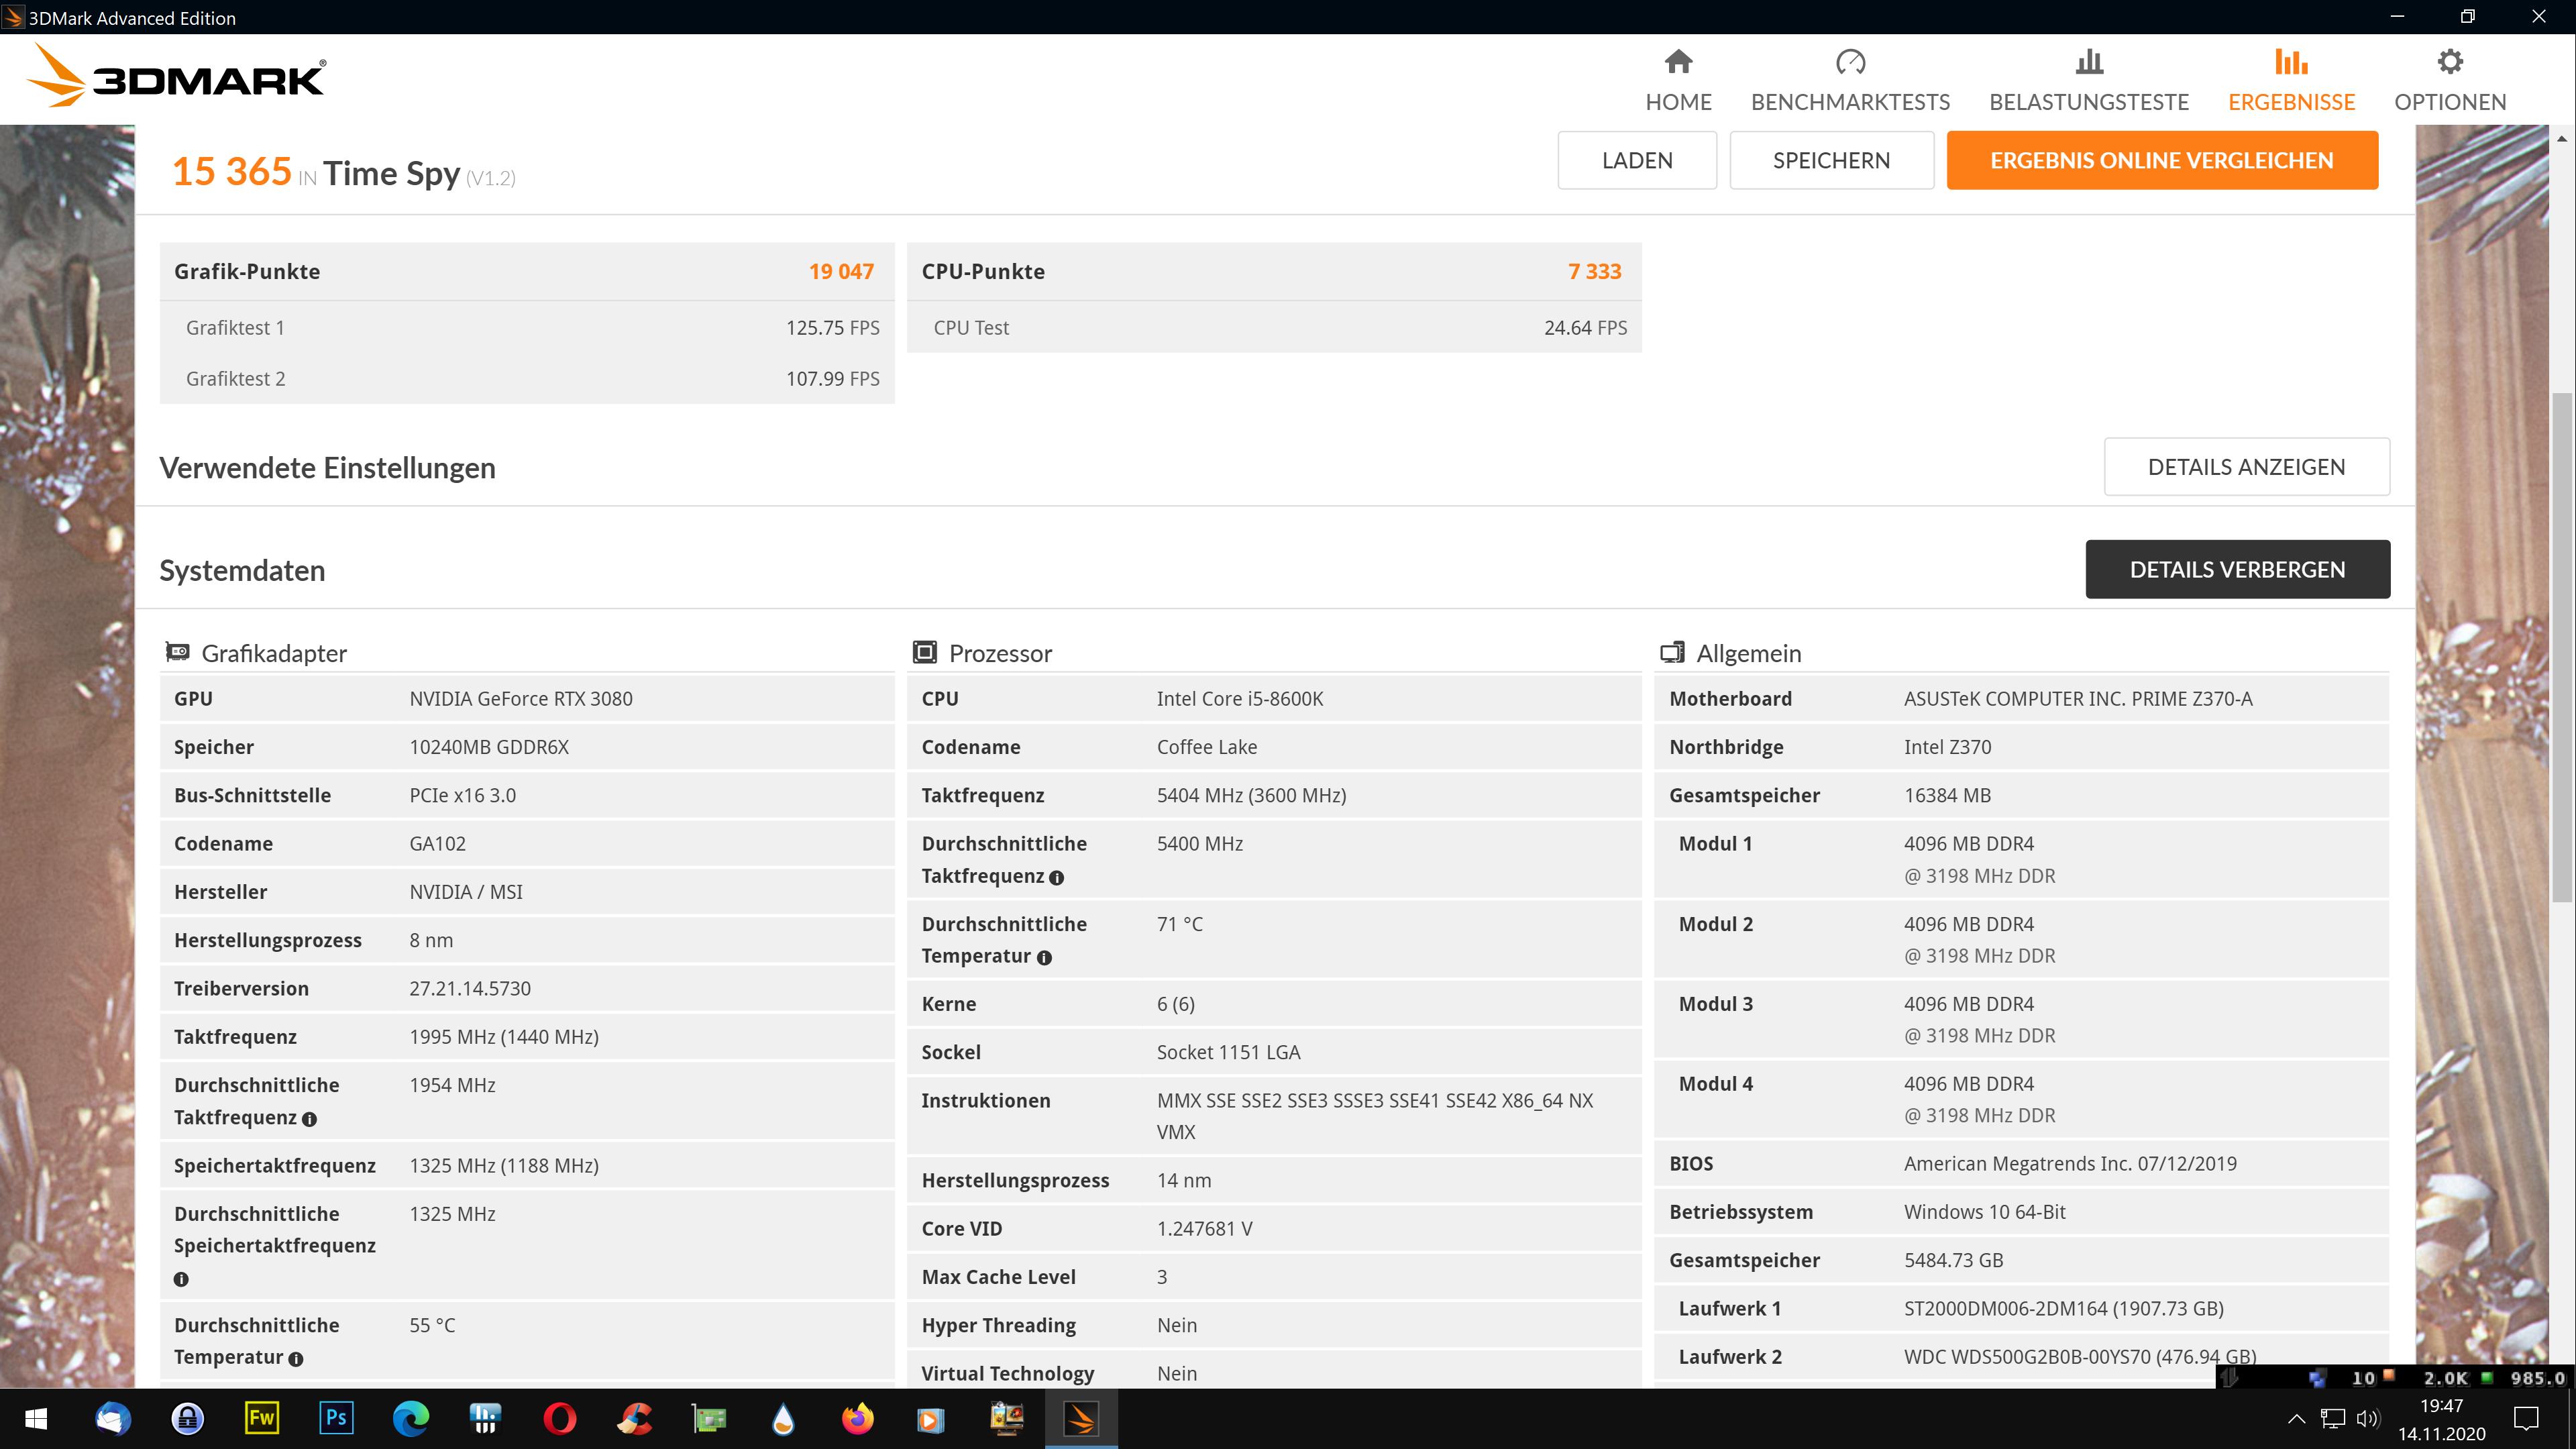Click info icon beside CPU Durchschnittliche Taktfrequenz
The height and width of the screenshot is (1449, 2576).
[1057, 878]
